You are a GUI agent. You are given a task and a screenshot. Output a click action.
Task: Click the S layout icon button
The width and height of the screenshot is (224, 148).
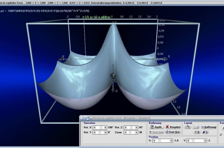(205, 132)
